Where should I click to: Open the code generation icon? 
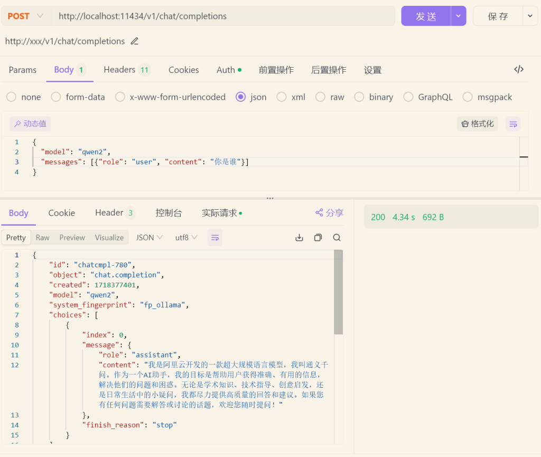[x=519, y=69]
